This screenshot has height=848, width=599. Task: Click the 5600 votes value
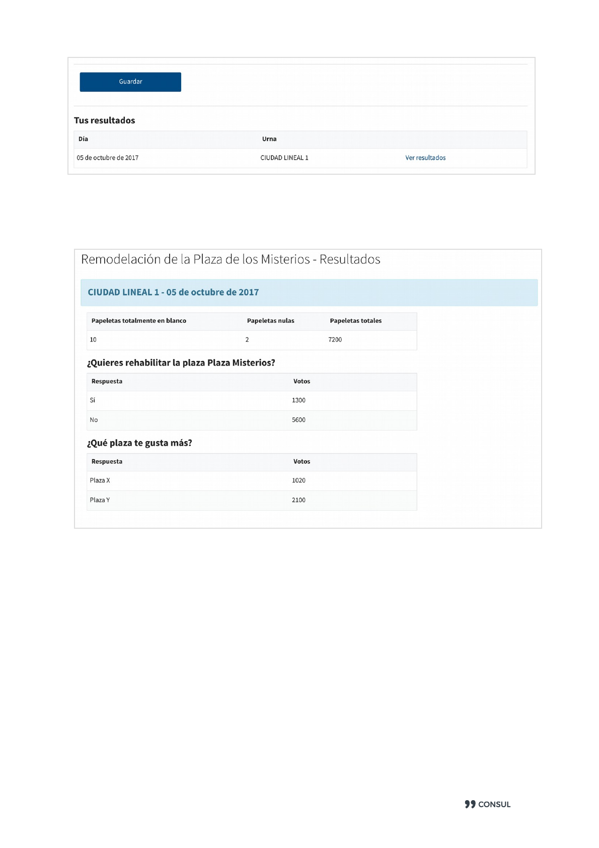point(298,420)
